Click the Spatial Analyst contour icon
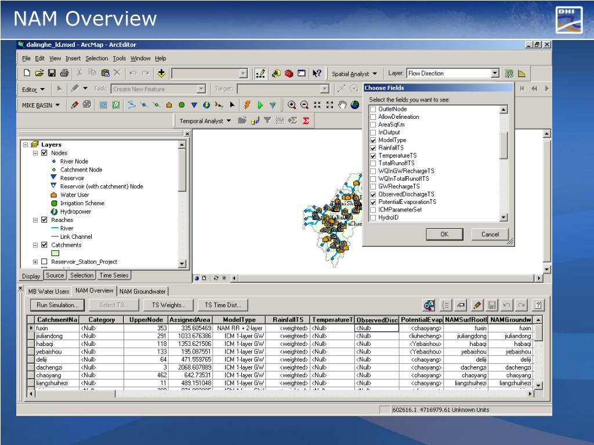The image size is (594, 445). click(509, 74)
